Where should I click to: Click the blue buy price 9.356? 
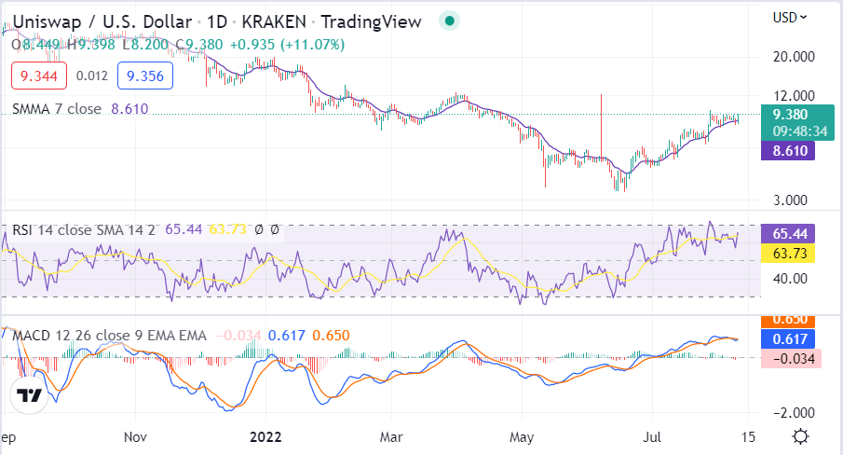[x=145, y=76]
